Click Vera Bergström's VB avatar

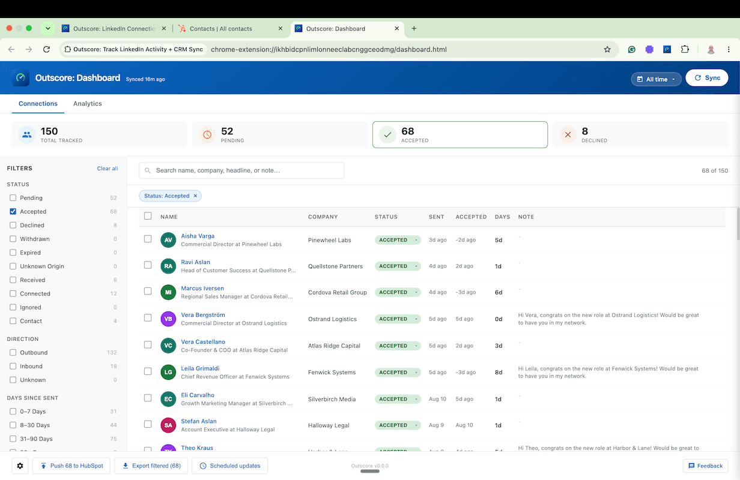pyautogui.click(x=168, y=319)
